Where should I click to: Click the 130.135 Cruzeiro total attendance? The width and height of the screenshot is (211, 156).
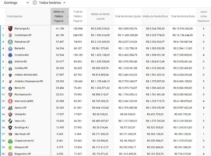78,55
